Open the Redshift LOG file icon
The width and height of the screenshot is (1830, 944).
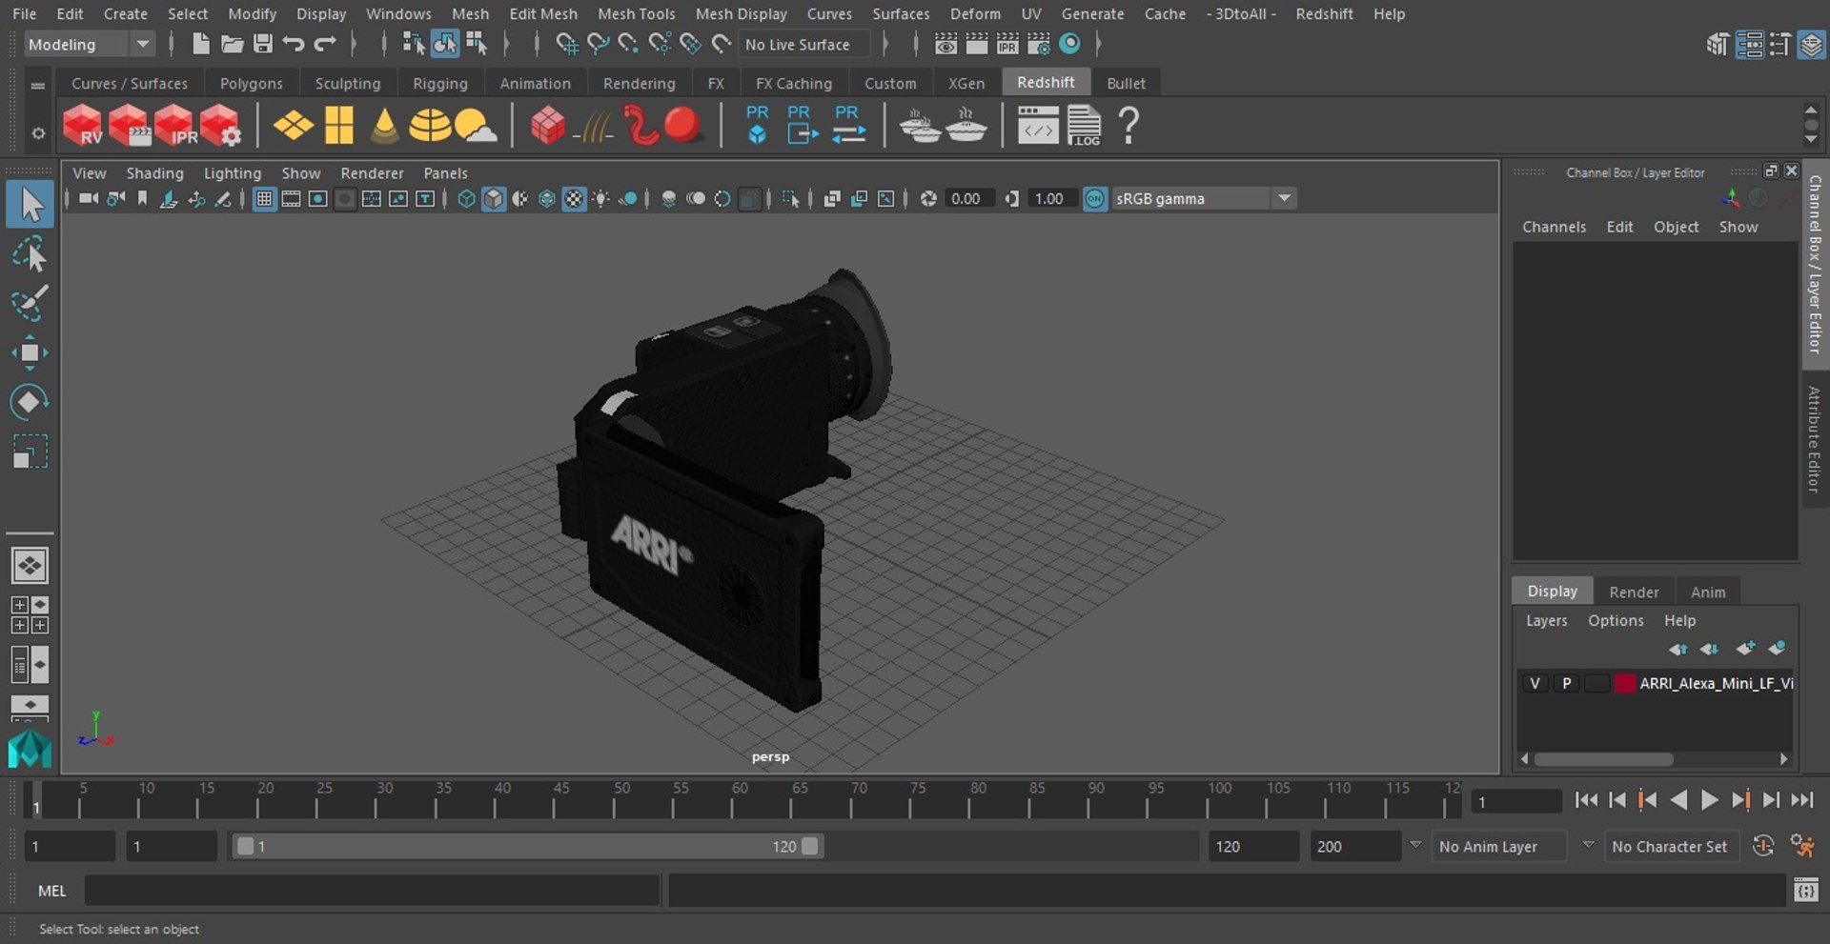point(1084,125)
